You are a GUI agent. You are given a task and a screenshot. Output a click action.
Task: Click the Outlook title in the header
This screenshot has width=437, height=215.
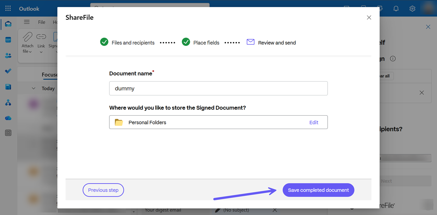pos(29,9)
